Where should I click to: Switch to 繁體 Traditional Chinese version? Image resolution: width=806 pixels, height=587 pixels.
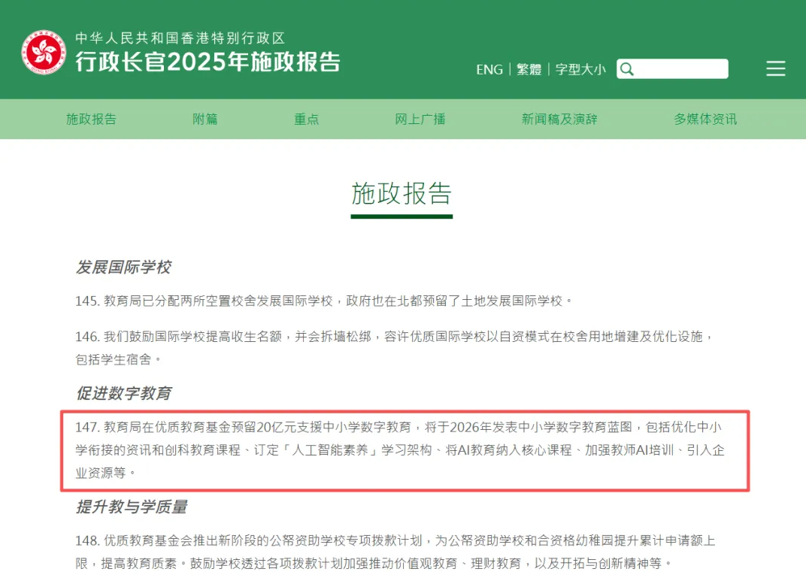[529, 69]
